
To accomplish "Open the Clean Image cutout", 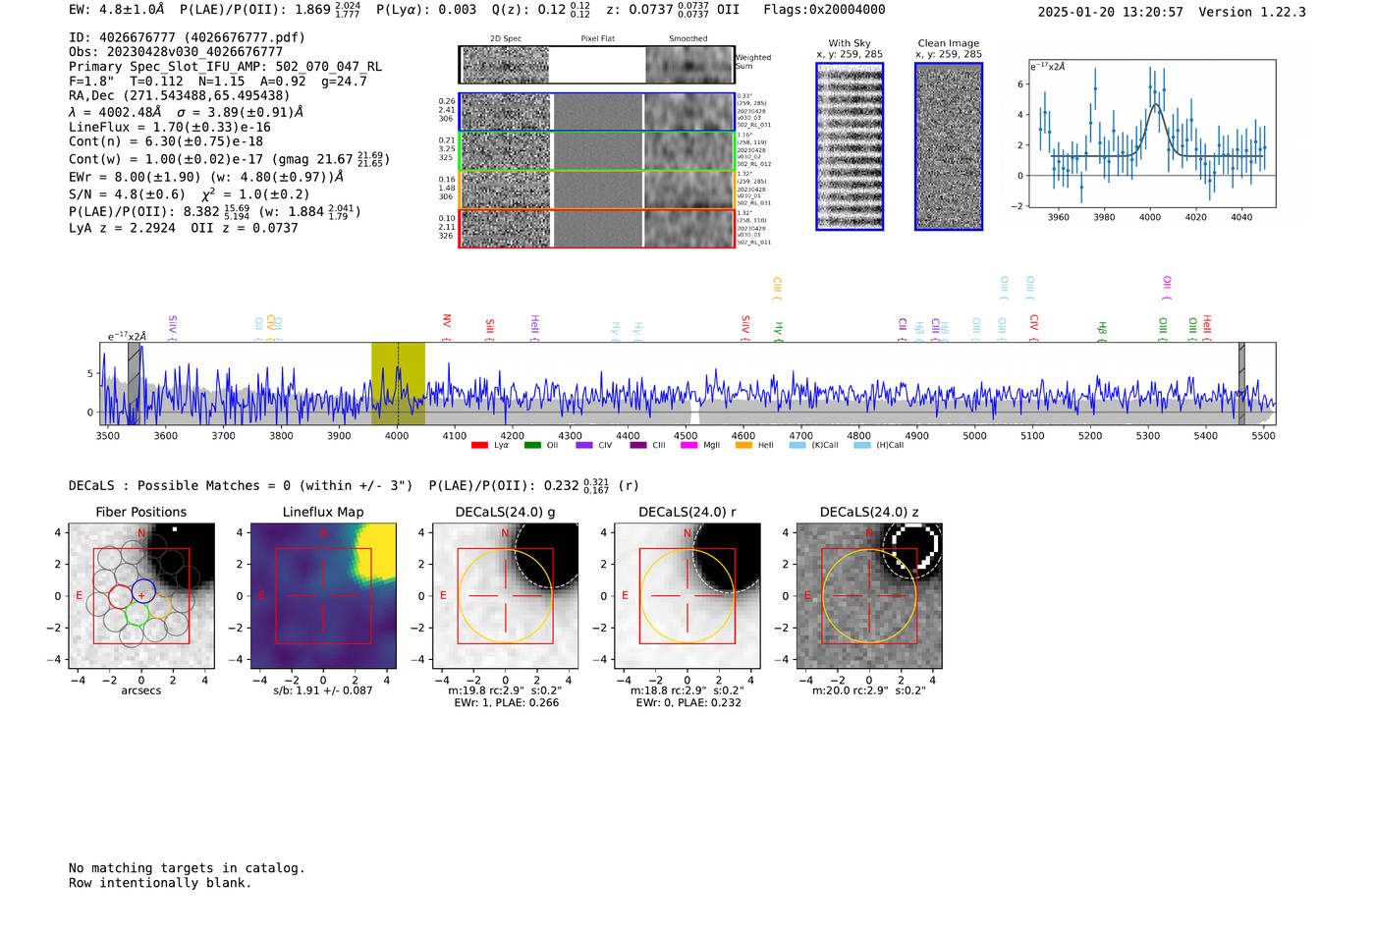I will (x=949, y=146).
